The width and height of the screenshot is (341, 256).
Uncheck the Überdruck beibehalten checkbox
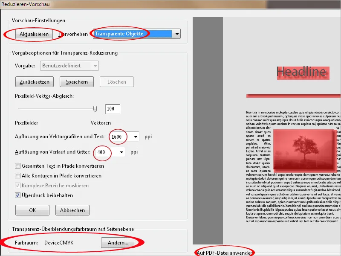pos(17,195)
